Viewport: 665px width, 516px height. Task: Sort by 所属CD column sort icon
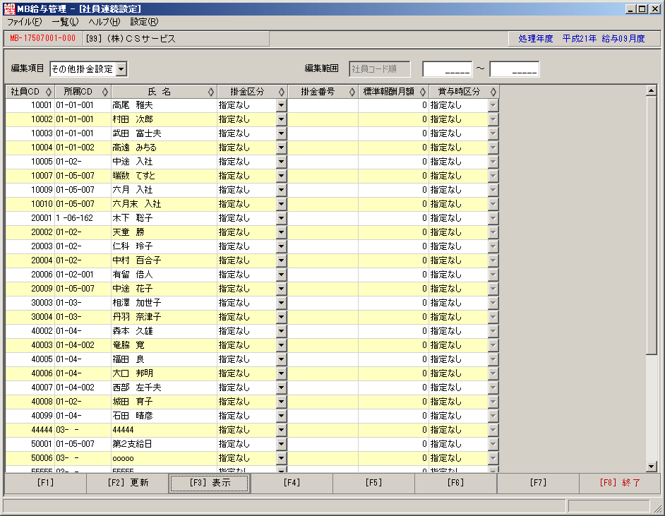104,92
